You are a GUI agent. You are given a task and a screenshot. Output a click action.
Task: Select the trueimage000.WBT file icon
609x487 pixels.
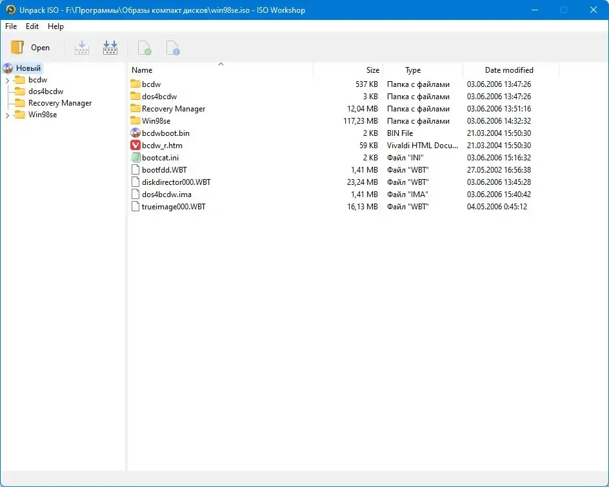(135, 207)
